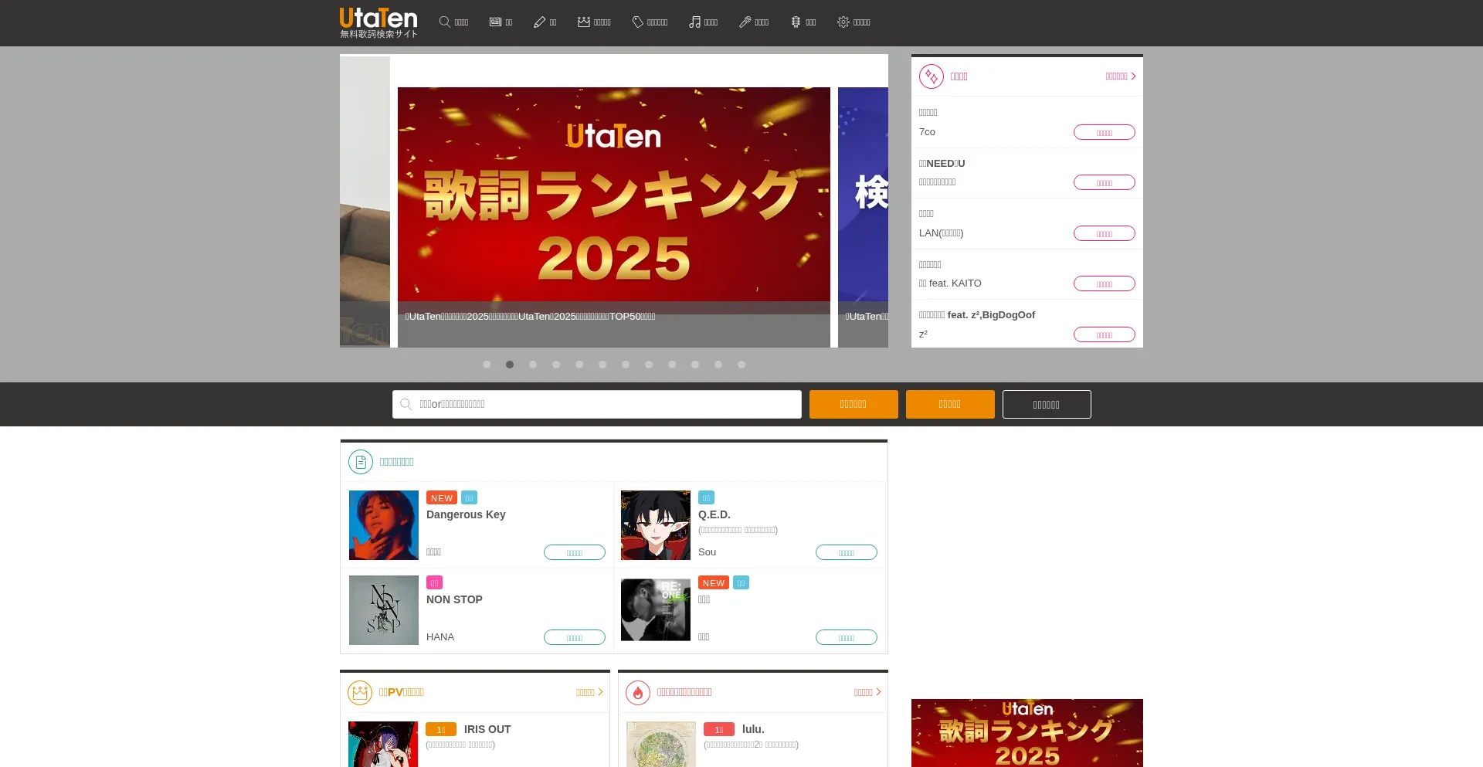Select the search magnifier icon in the navigation
This screenshot has width=1483, height=767.
pyautogui.click(x=444, y=22)
